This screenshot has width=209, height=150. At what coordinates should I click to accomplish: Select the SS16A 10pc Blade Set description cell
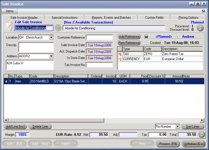pyautogui.click(x=71, y=81)
